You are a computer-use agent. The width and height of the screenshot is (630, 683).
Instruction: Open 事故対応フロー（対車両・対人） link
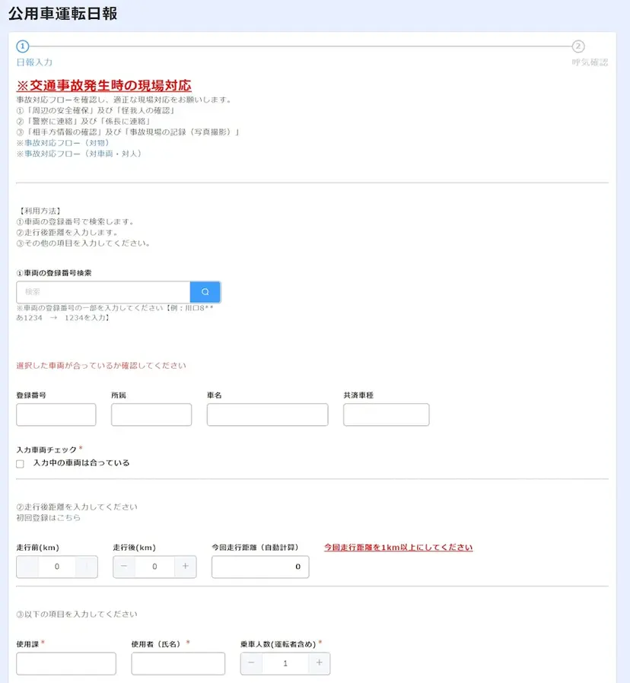[x=79, y=154]
